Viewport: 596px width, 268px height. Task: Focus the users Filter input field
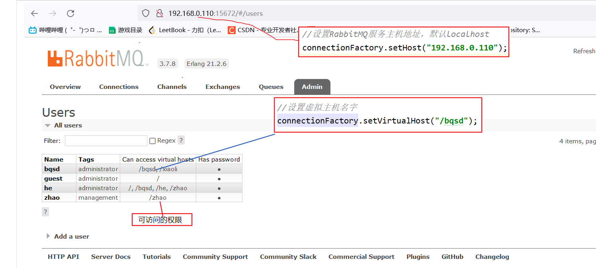(x=106, y=141)
